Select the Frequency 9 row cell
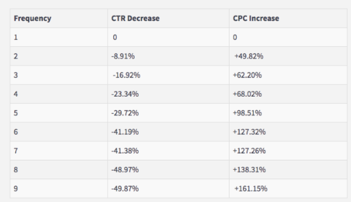The height and width of the screenshot is (202, 351). tap(16, 189)
